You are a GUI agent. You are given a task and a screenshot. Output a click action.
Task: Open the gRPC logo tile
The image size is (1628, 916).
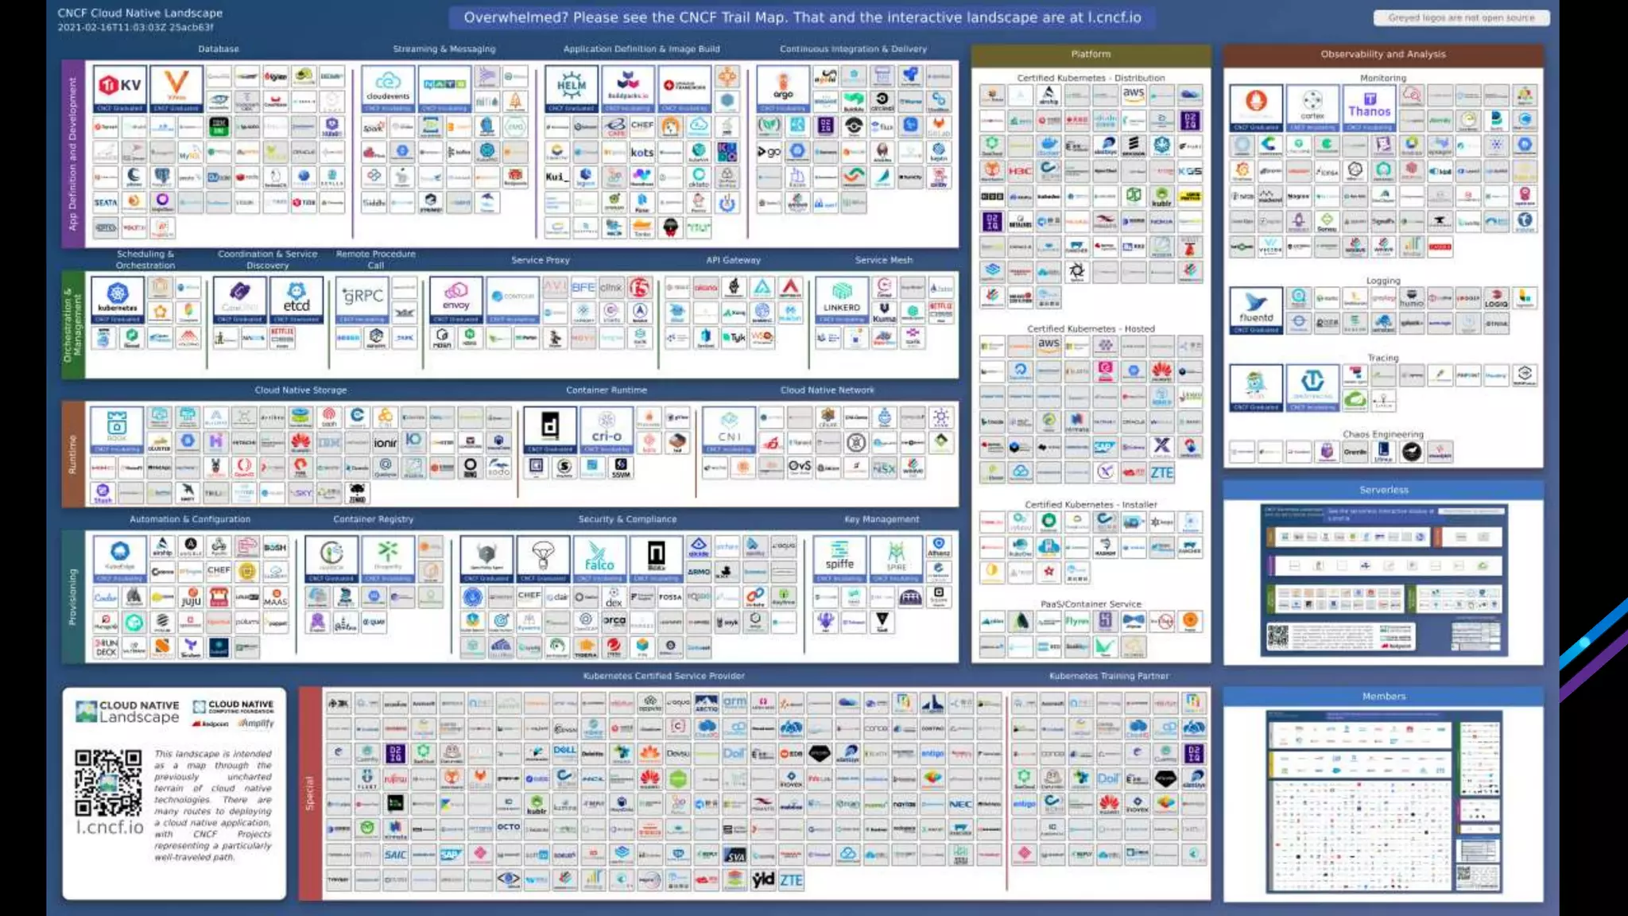362,299
